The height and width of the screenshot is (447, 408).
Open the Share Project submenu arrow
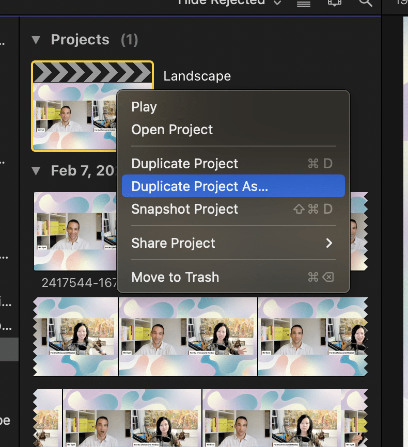pyautogui.click(x=328, y=243)
